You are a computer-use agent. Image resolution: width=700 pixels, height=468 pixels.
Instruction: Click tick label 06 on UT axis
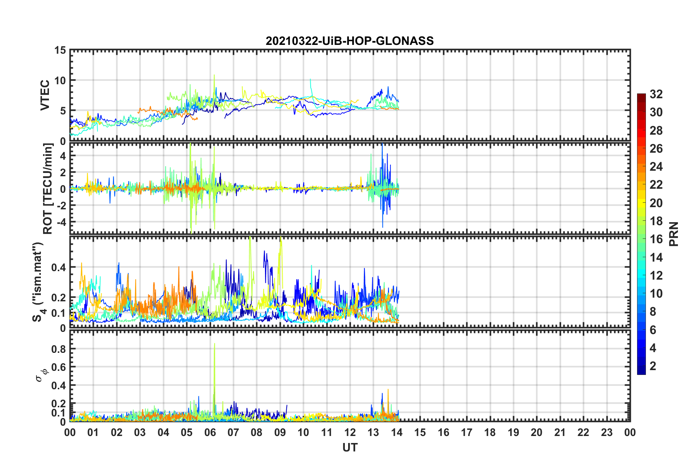coord(210,432)
